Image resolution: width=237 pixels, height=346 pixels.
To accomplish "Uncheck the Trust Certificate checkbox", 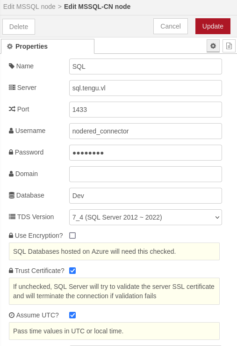I will click(x=72, y=271).
